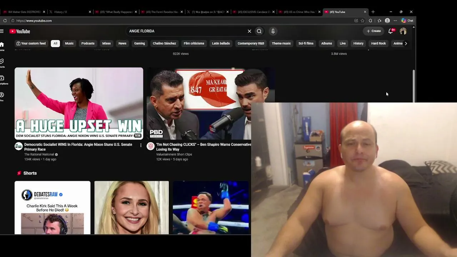Switch to EXCLUSIVE: Candace tab

click(x=253, y=12)
